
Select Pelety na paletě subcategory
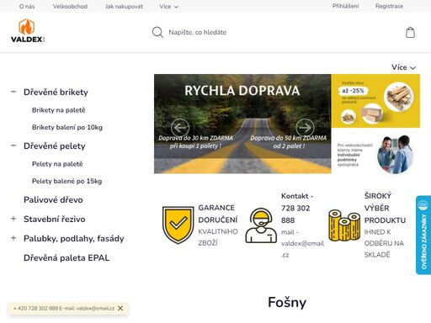57,164
